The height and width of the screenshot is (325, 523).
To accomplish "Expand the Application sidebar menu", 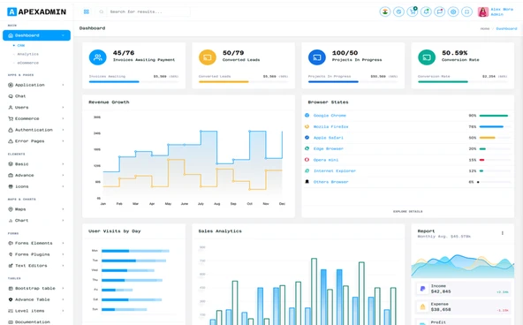I will pos(37,85).
